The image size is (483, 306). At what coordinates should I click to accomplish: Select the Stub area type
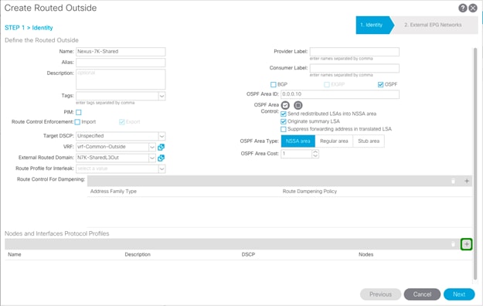369,141
